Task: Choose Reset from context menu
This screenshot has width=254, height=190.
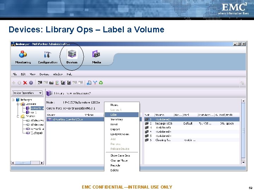Action: pyautogui.click(x=122, y=125)
